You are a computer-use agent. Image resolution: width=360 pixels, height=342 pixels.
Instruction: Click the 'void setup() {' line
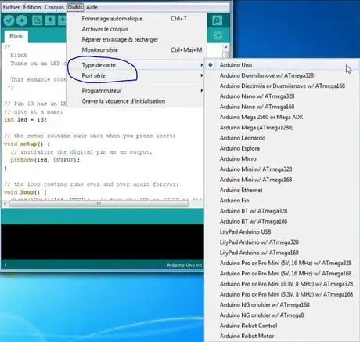[27, 144]
